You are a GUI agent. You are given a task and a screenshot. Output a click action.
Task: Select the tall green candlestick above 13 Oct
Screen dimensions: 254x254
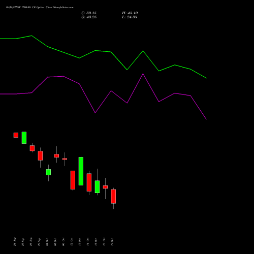[x=81, y=171]
